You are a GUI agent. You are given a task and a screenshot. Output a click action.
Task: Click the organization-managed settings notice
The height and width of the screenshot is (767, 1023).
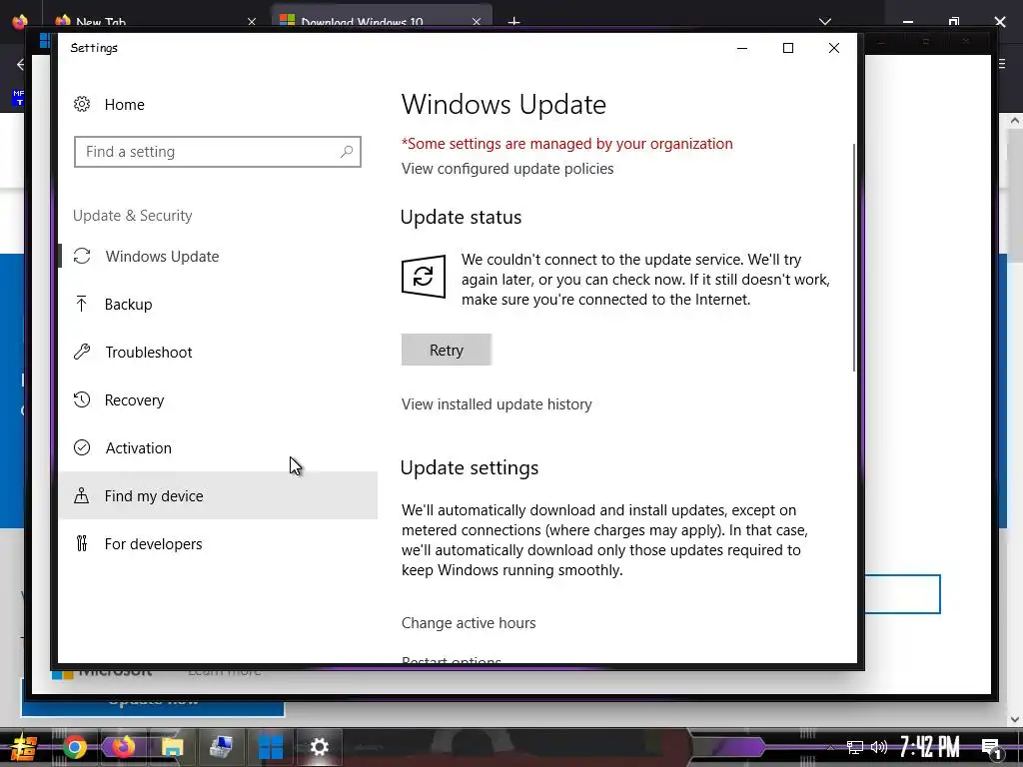pos(567,144)
